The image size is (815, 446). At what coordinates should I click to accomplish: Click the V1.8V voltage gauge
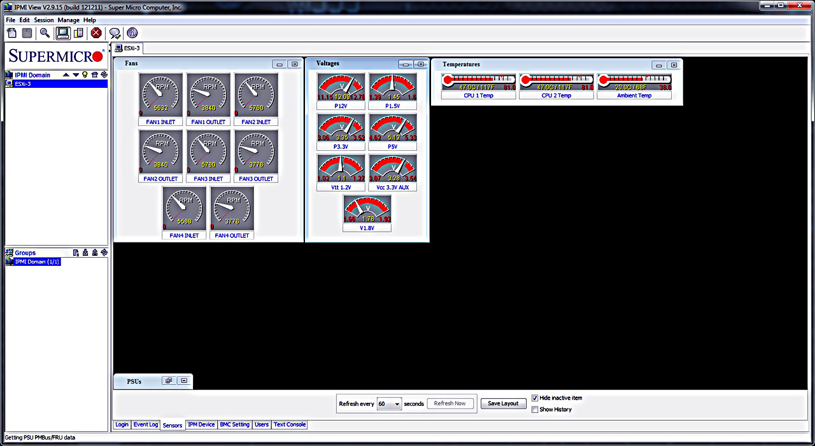click(x=367, y=209)
